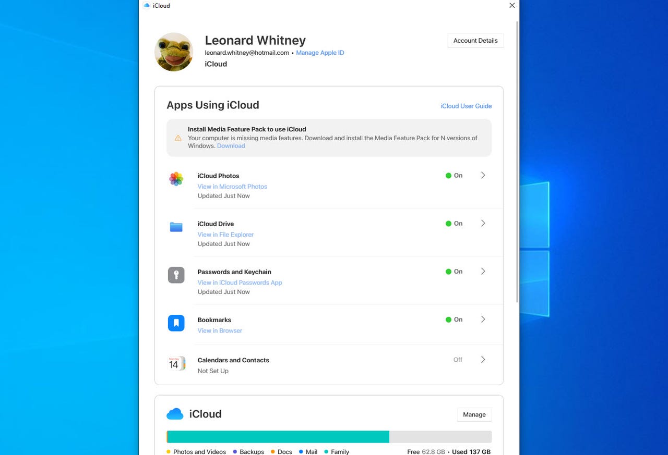Click the iCloud Drive folder icon
The width and height of the screenshot is (668, 455).
coord(176,227)
